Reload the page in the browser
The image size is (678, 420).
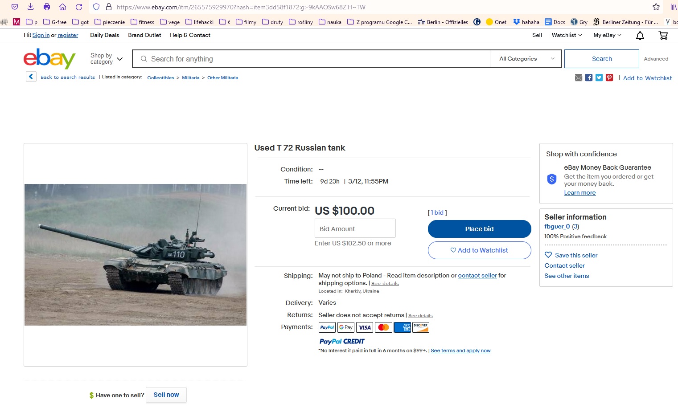coord(79,7)
